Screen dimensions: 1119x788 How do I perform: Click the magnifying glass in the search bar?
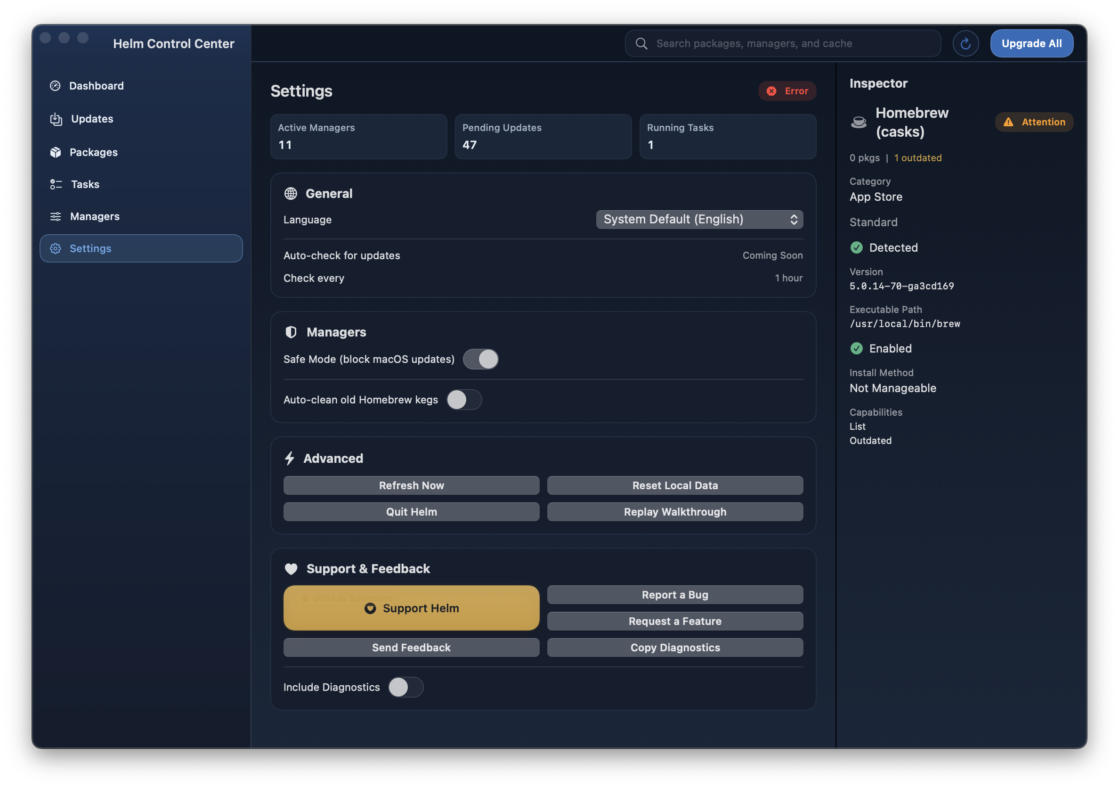(x=641, y=43)
